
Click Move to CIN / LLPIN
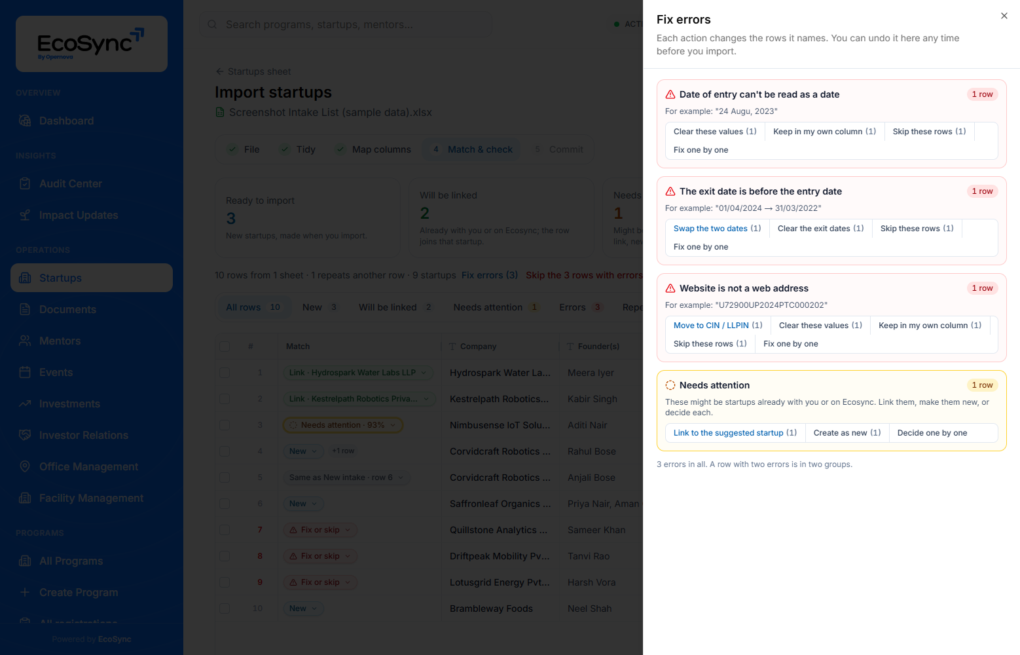[x=718, y=326]
